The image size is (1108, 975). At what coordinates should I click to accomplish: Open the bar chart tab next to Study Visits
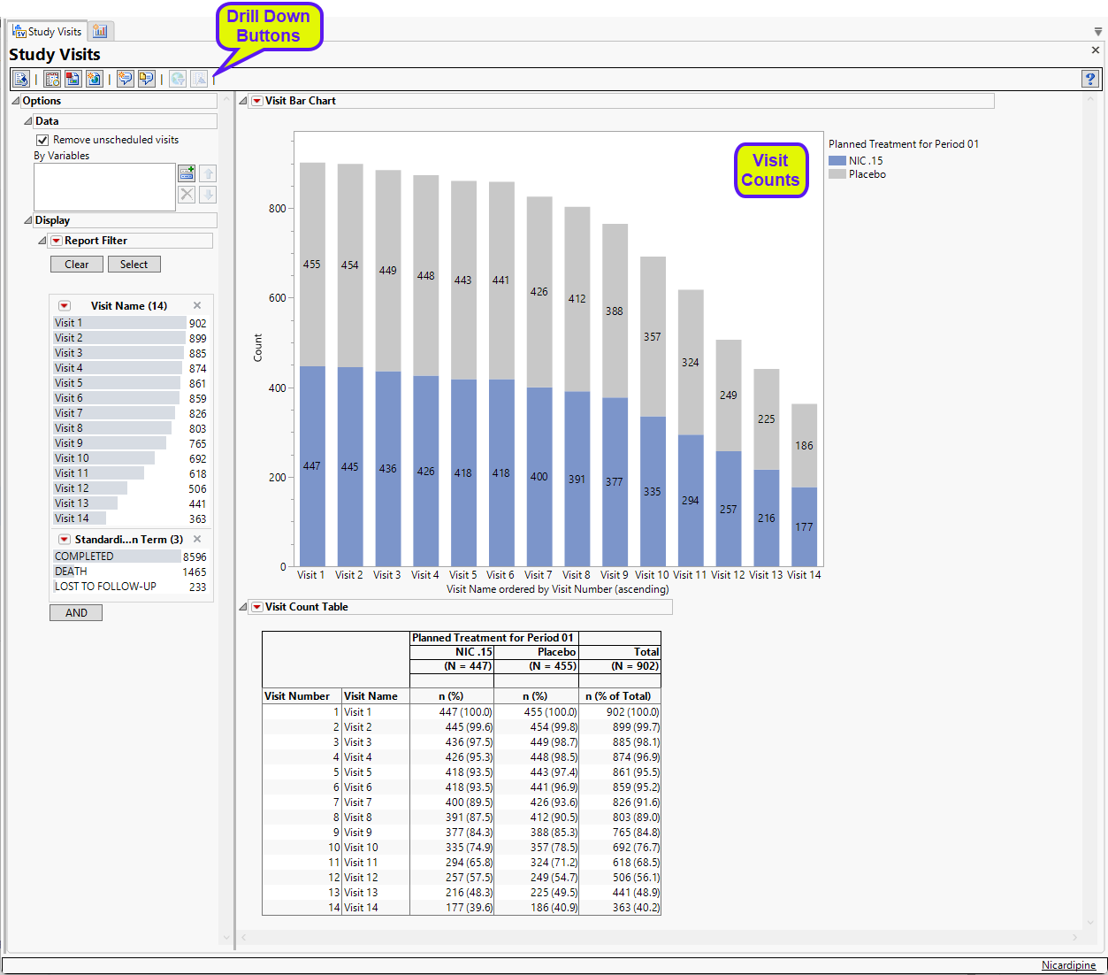[100, 31]
